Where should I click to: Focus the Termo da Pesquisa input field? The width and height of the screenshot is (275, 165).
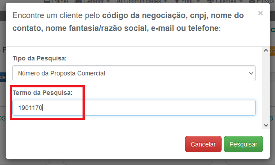(x=134, y=108)
